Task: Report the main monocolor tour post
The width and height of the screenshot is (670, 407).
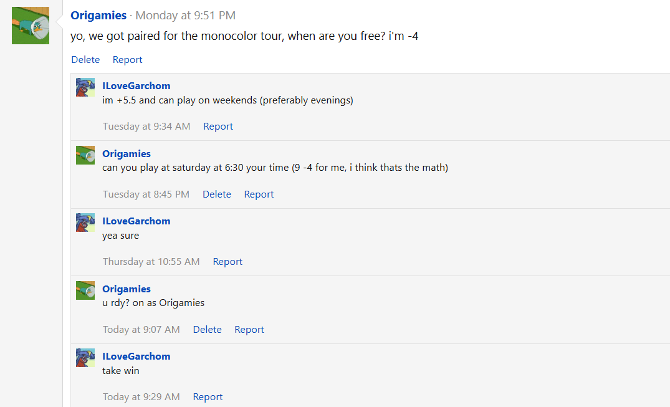Action: (x=127, y=60)
